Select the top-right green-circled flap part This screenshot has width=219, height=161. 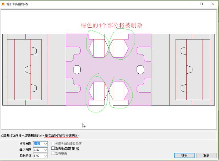pos(119,48)
